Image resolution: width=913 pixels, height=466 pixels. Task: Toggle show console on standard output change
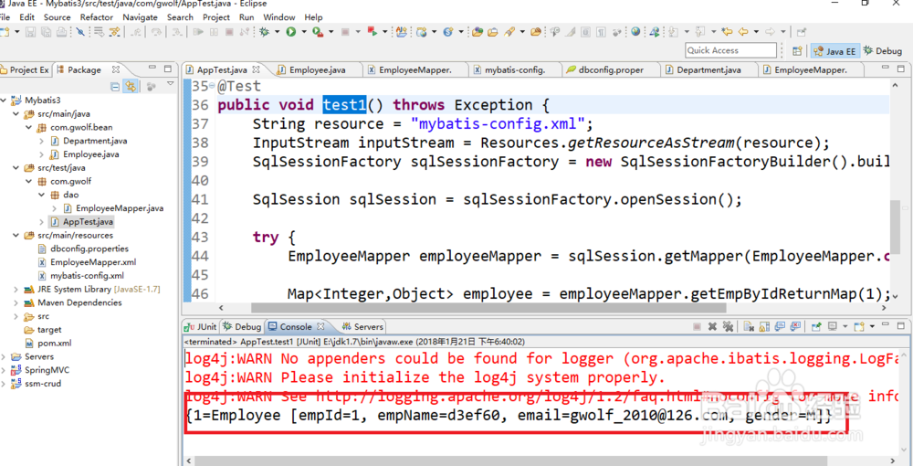780,327
